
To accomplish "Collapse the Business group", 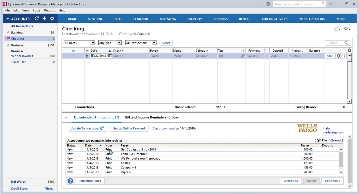I will pos(8,45).
